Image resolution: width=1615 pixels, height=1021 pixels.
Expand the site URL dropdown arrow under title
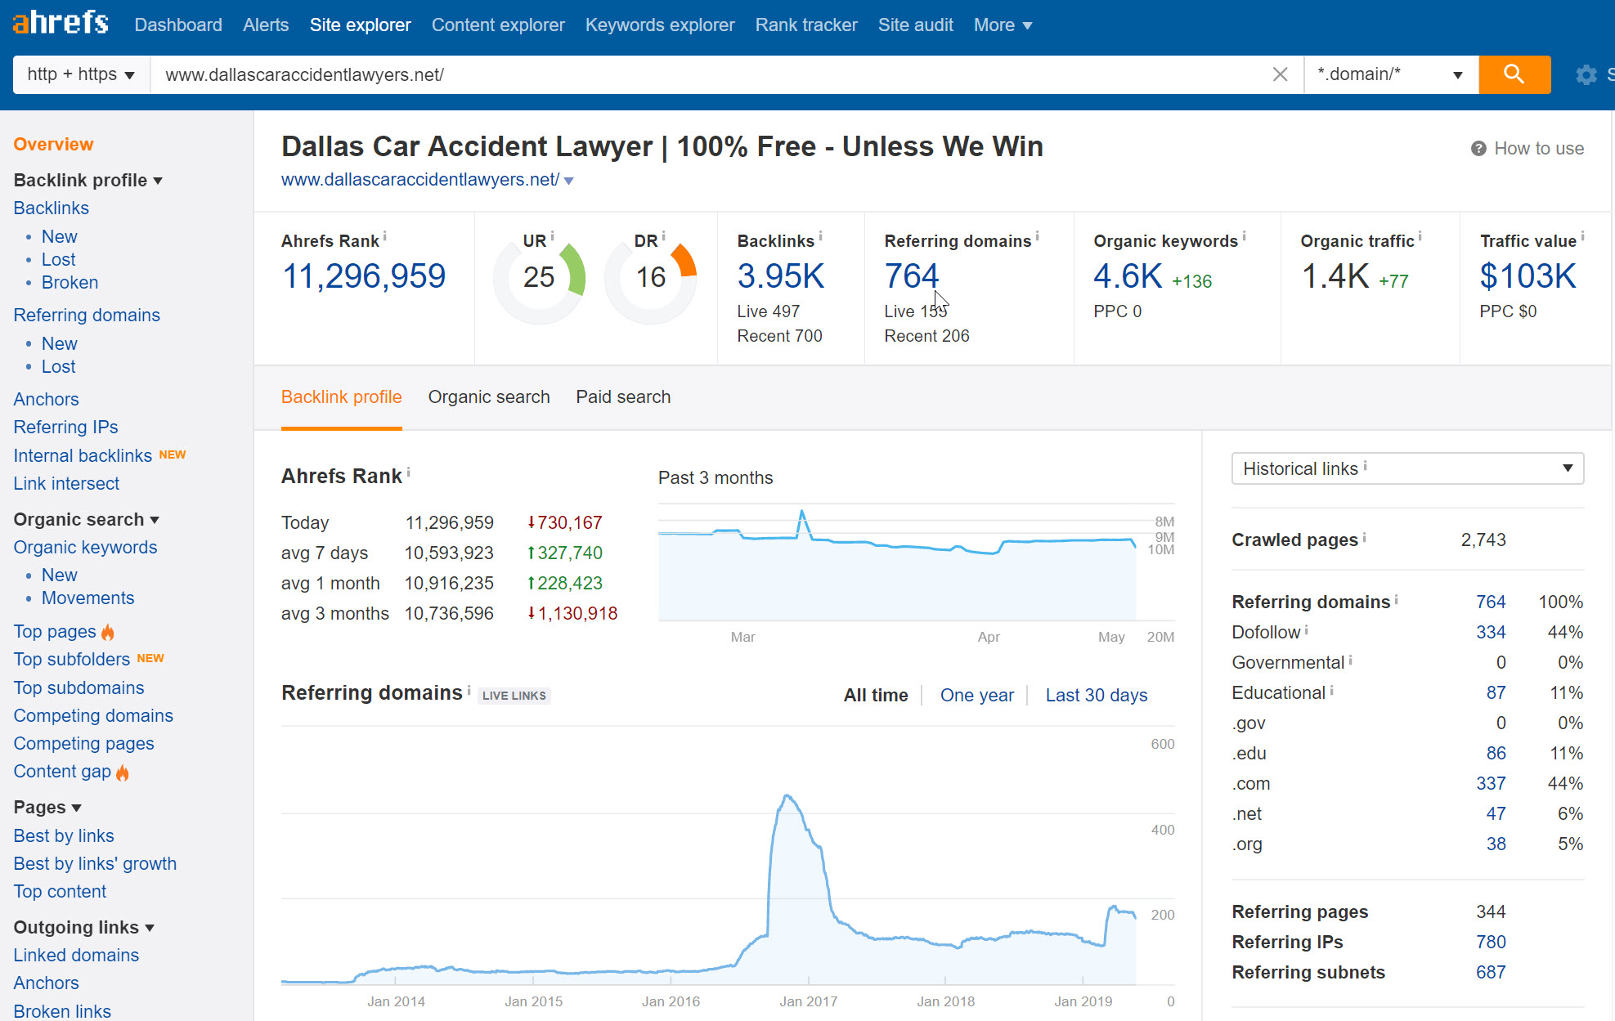pos(569,181)
